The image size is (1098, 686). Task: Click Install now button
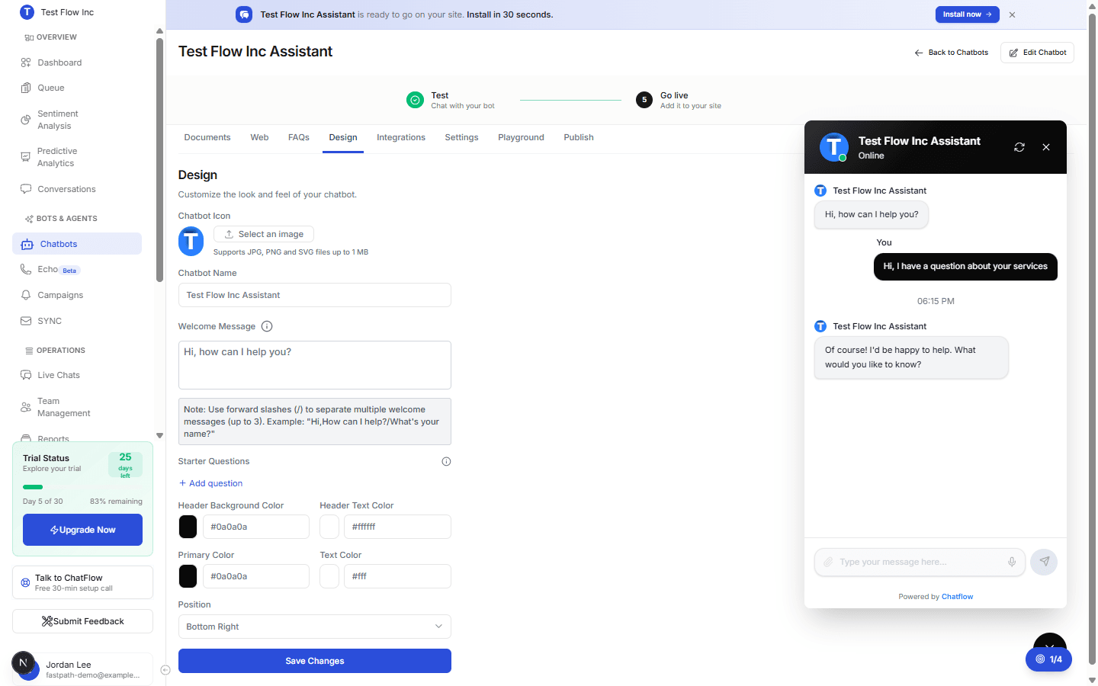(968, 14)
